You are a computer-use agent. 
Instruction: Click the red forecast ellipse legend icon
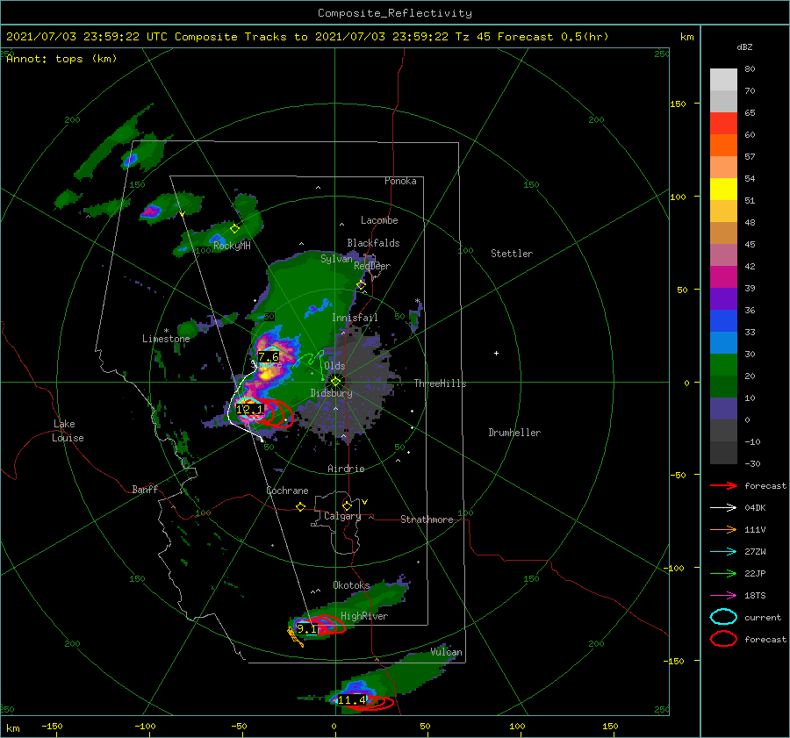pyautogui.click(x=723, y=639)
